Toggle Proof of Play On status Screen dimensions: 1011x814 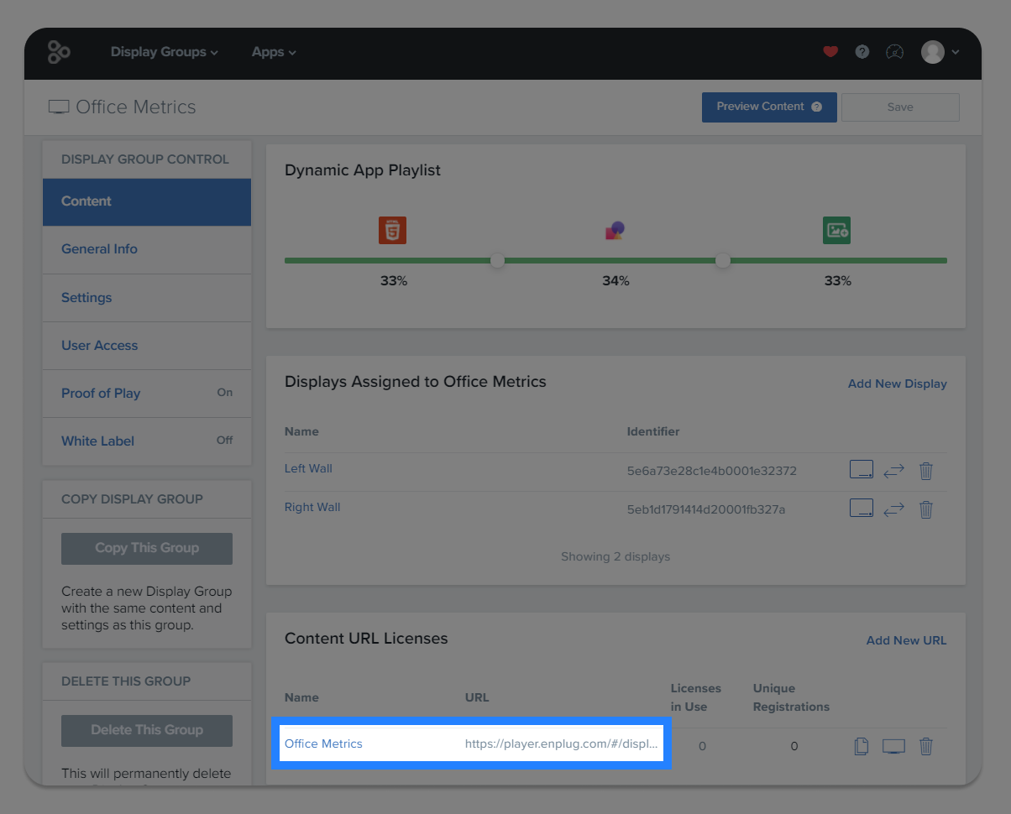(x=225, y=393)
